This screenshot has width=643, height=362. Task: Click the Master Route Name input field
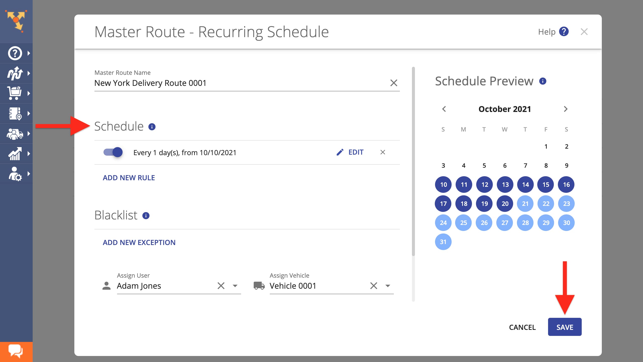click(x=240, y=83)
